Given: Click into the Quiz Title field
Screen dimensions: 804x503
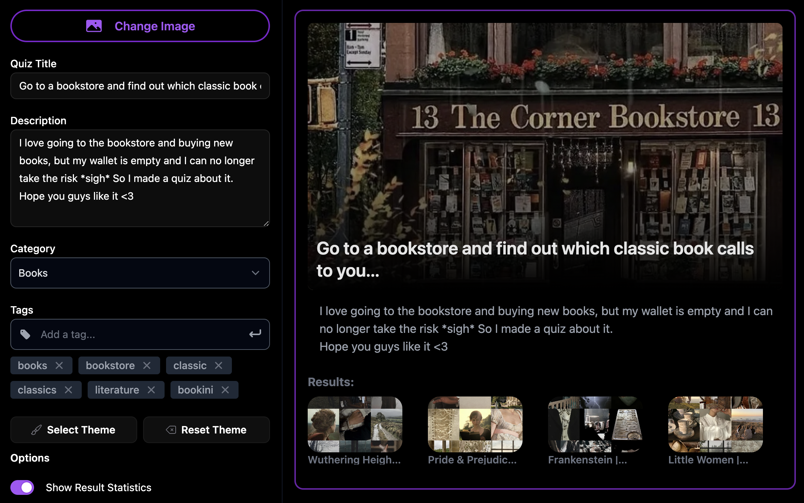Looking at the screenshot, I should (x=140, y=86).
